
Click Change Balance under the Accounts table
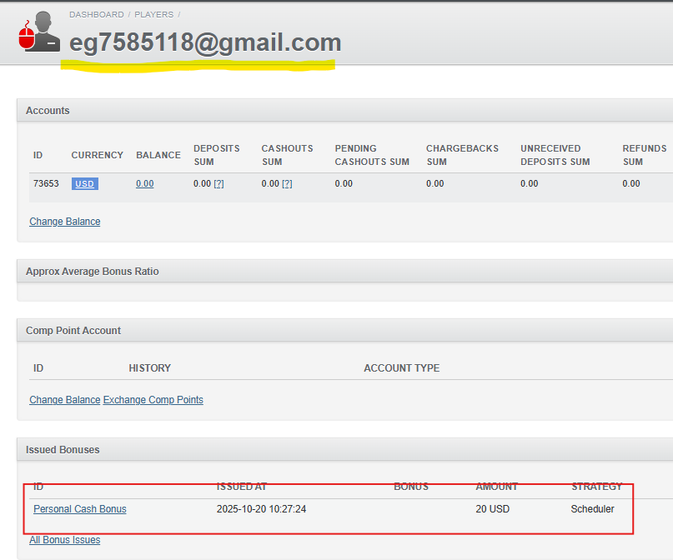click(x=64, y=222)
